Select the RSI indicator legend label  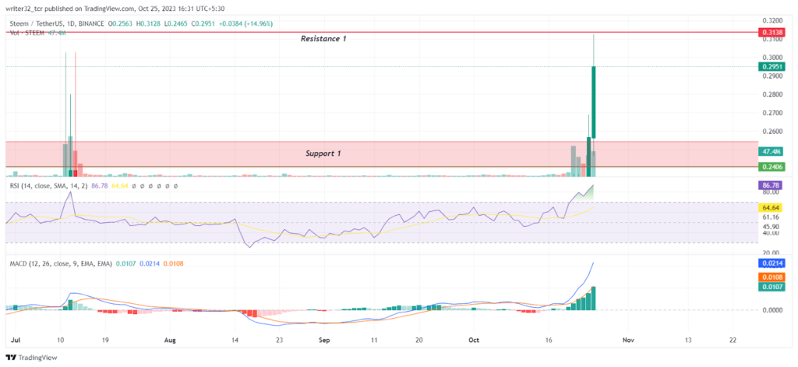48,187
